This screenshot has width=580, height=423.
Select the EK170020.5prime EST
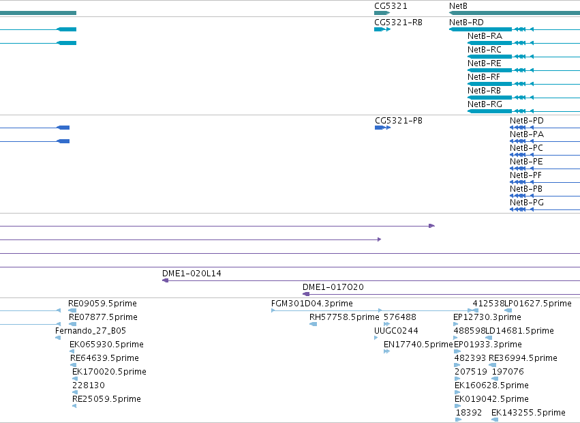coord(75,379)
